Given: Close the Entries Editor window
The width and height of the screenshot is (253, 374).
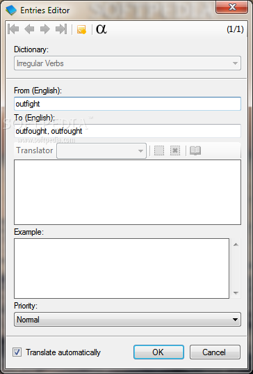Looking at the screenshot, I should click(x=232, y=7).
